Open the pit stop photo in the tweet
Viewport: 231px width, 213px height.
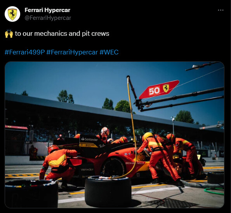point(115,134)
